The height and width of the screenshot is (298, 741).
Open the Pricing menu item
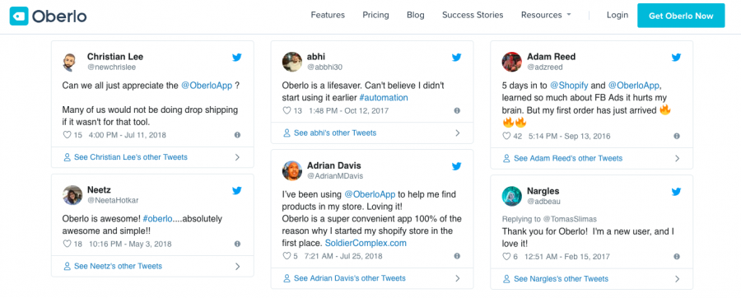pos(375,15)
